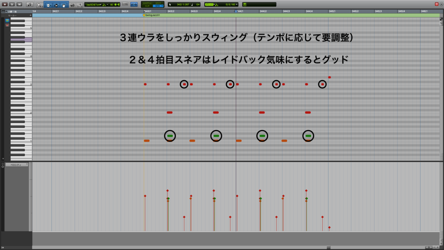
Task: Toggle the Solo (S) button
Action: (12, 4)
